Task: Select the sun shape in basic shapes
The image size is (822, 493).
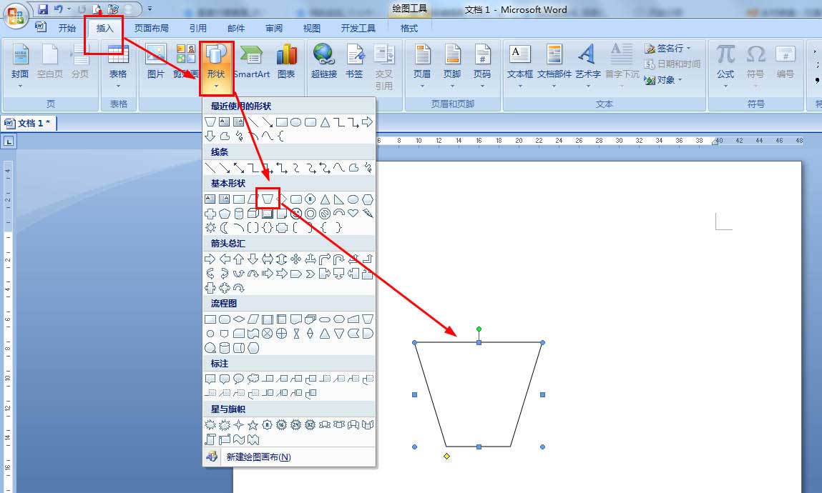Action: (x=210, y=228)
